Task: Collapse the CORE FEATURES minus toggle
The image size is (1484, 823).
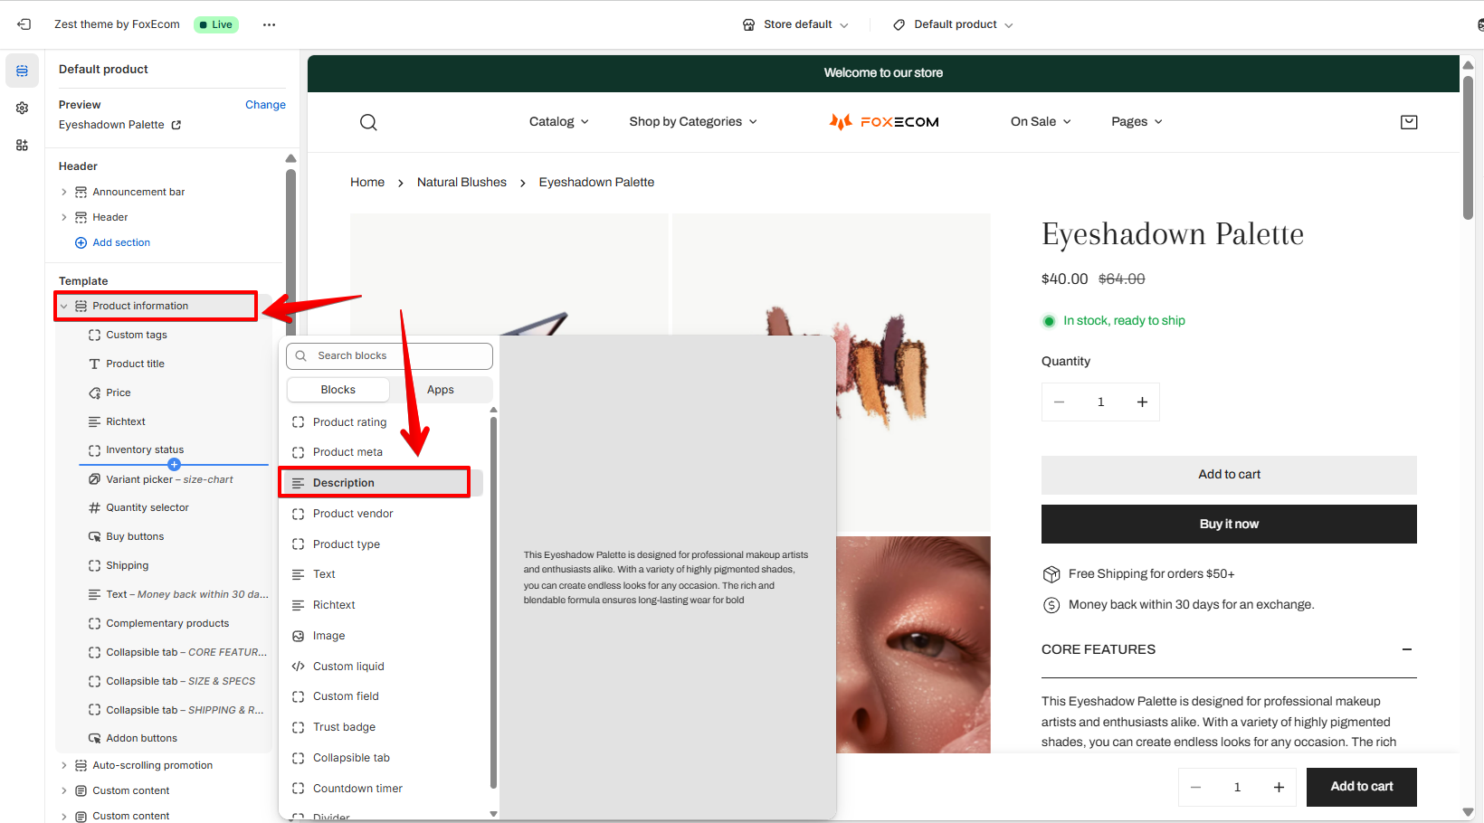Action: 1407,649
